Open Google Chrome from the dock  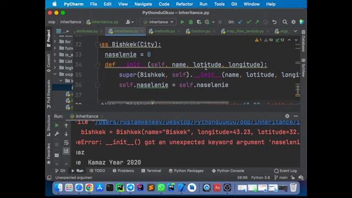coord(89,188)
